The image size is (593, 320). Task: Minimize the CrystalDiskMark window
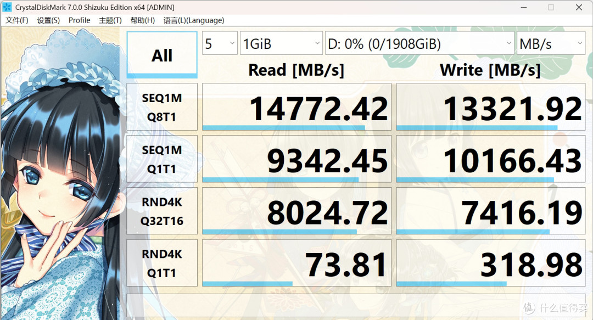[524, 7]
